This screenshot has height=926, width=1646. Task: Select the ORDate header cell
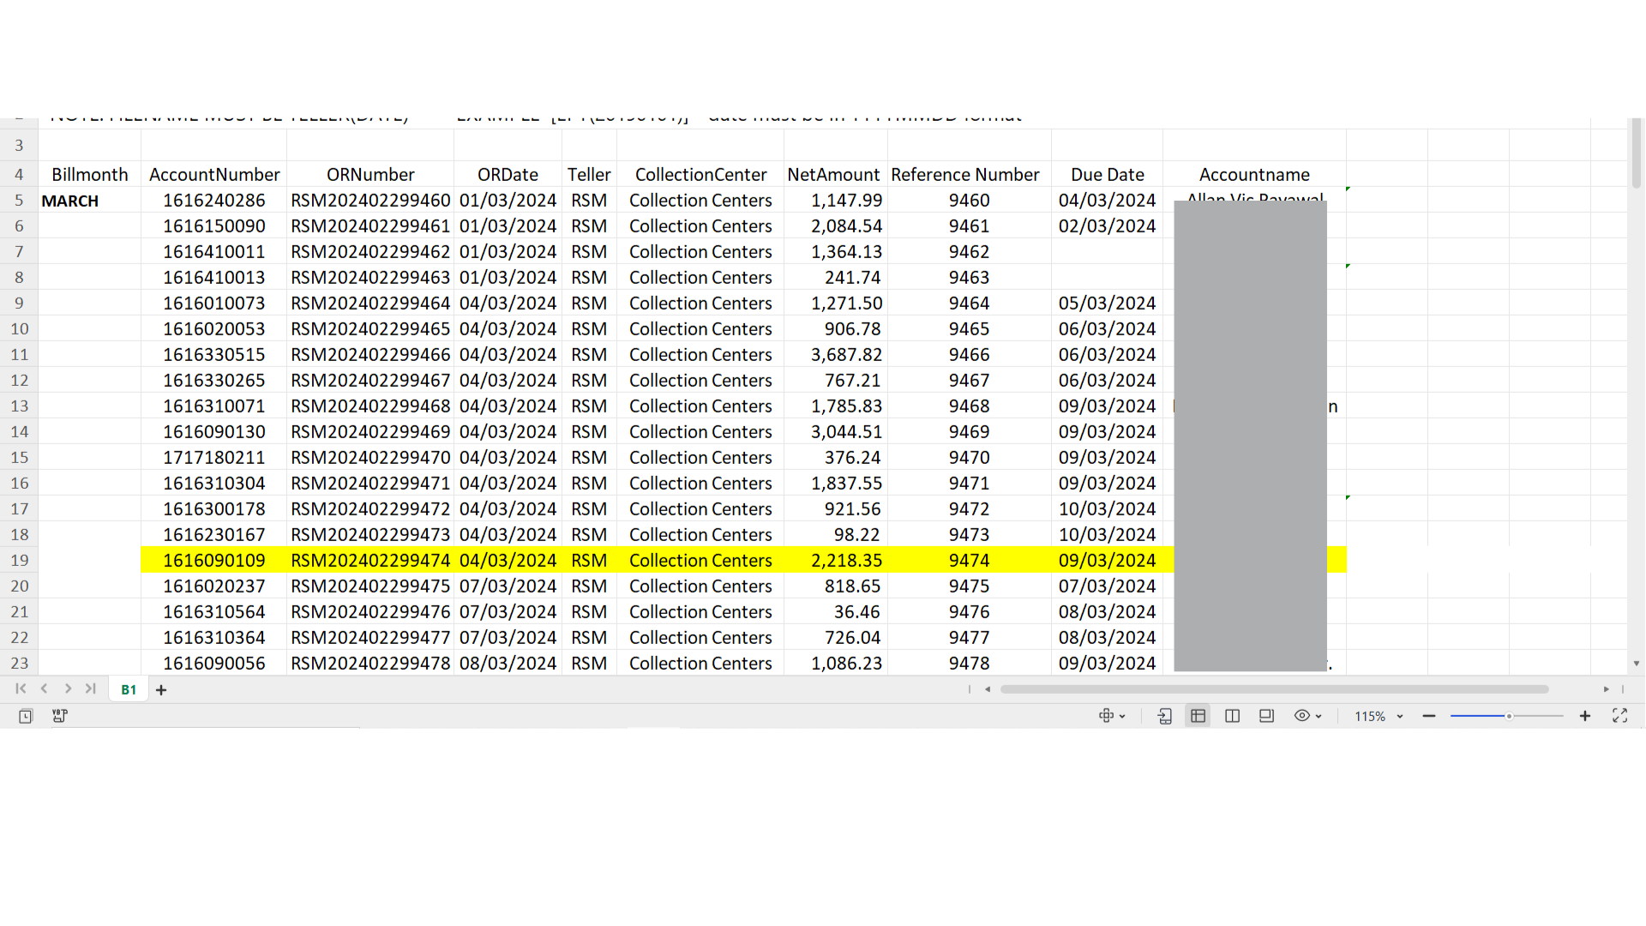pyautogui.click(x=508, y=174)
